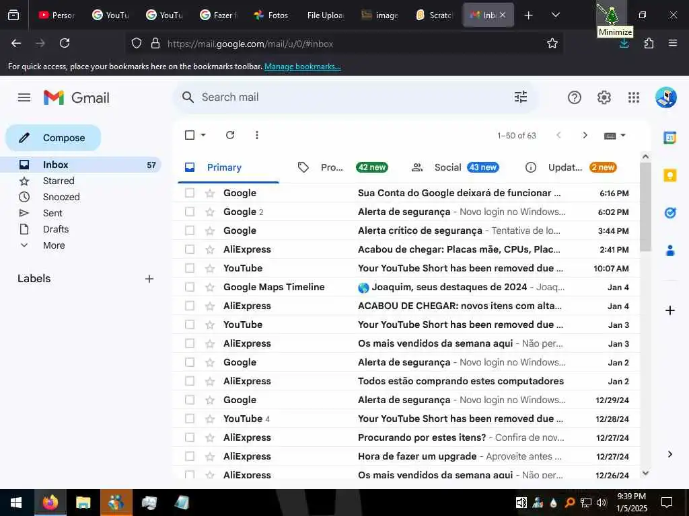Open Firefox application menu
Image resolution: width=689 pixels, height=516 pixels.
click(x=673, y=44)
